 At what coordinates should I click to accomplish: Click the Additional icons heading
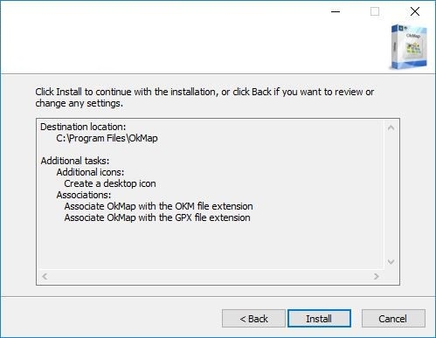tap(90, 172)
